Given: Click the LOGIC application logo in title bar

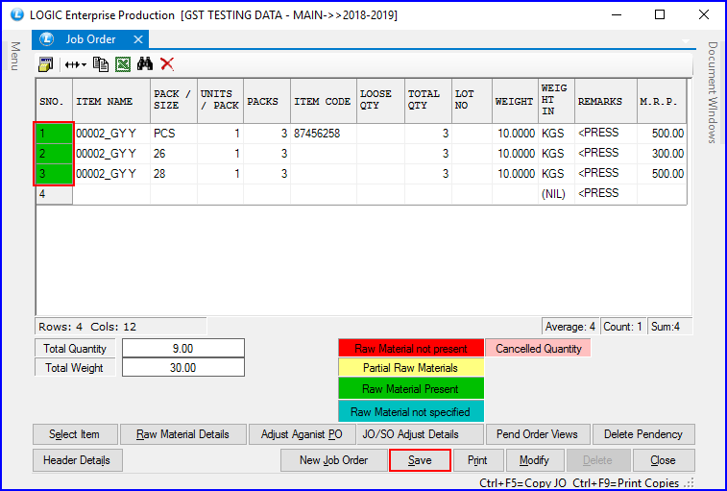Looking at the screenshot, I should (16, 14).
